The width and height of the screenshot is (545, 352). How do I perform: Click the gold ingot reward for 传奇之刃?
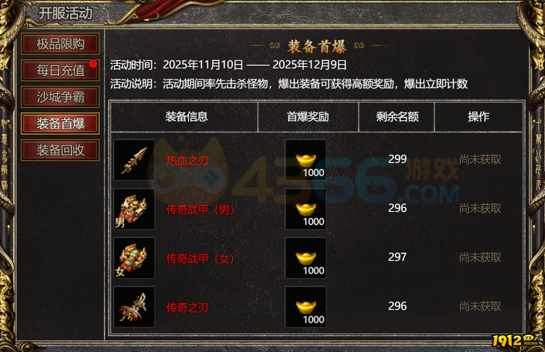pos(306,307)
